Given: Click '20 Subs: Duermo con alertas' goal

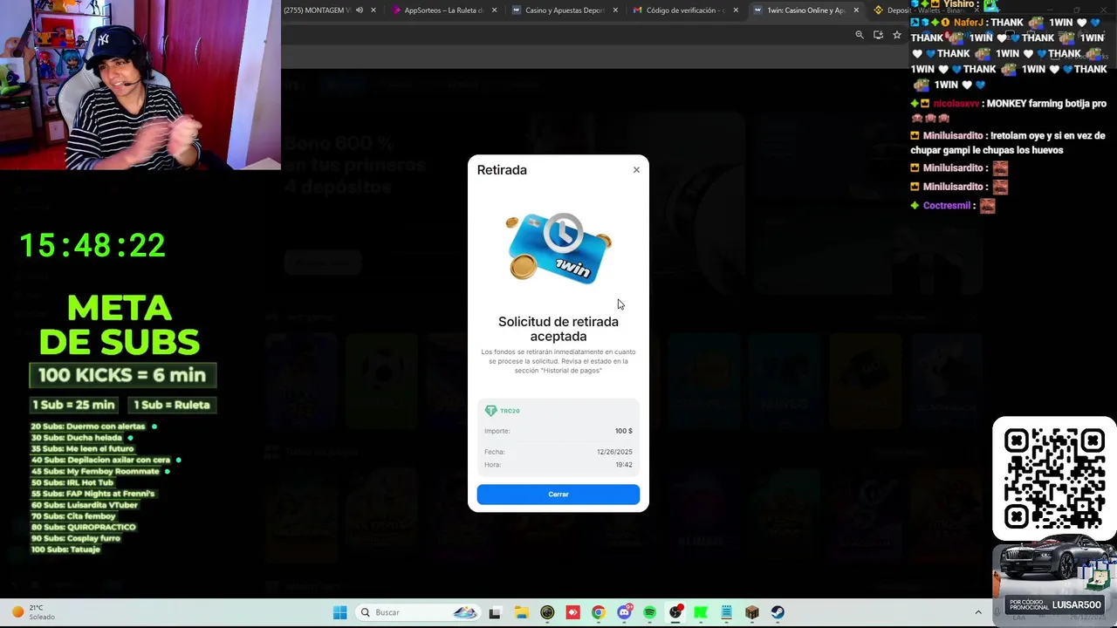Looking at the screenshot, I should [x=88, y=427].
